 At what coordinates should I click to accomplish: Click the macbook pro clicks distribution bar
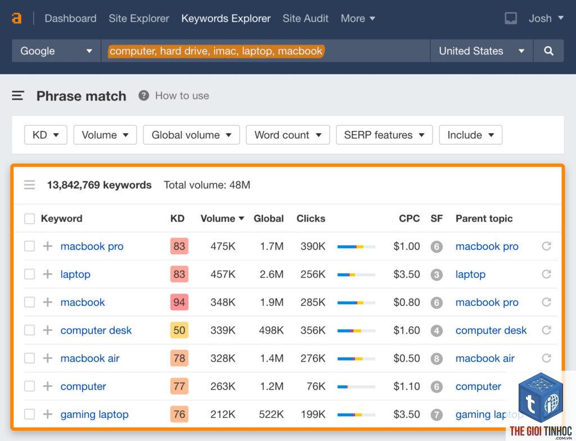point(356,246)
